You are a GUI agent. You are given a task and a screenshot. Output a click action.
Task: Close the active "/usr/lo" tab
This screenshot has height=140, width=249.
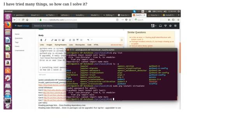tap(144, 15)
